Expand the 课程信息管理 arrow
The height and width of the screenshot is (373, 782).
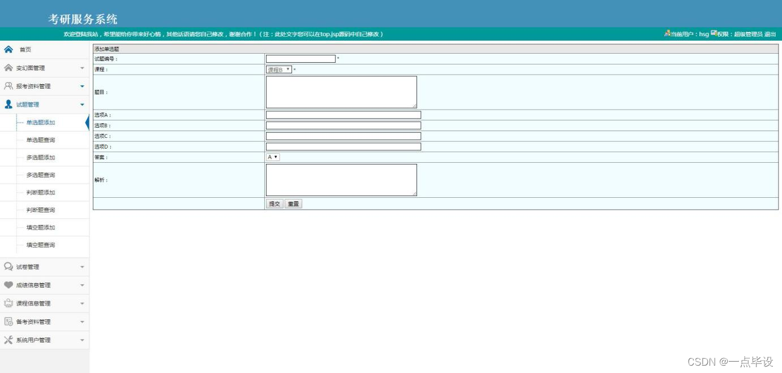click(x=82, y=303)
